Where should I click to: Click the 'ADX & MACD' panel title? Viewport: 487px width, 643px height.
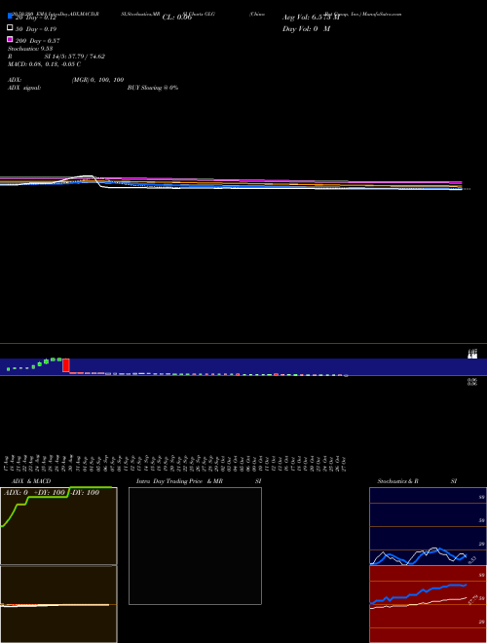click(31, 481)
